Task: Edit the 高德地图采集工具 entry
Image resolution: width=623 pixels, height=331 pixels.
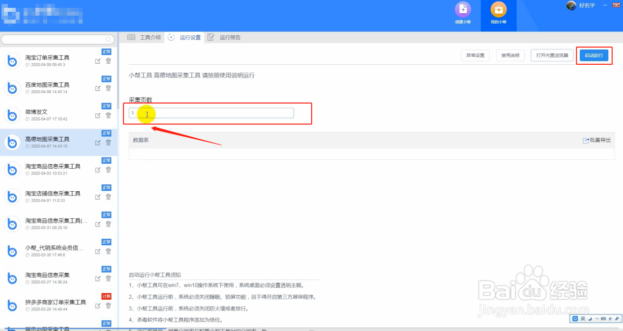Action: coord(97,143)
